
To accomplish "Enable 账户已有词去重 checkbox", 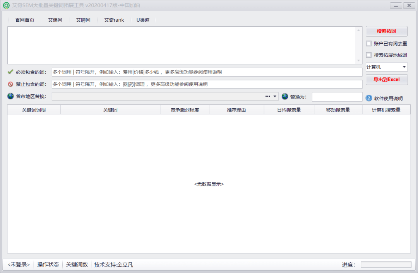I will coord(369,44).
